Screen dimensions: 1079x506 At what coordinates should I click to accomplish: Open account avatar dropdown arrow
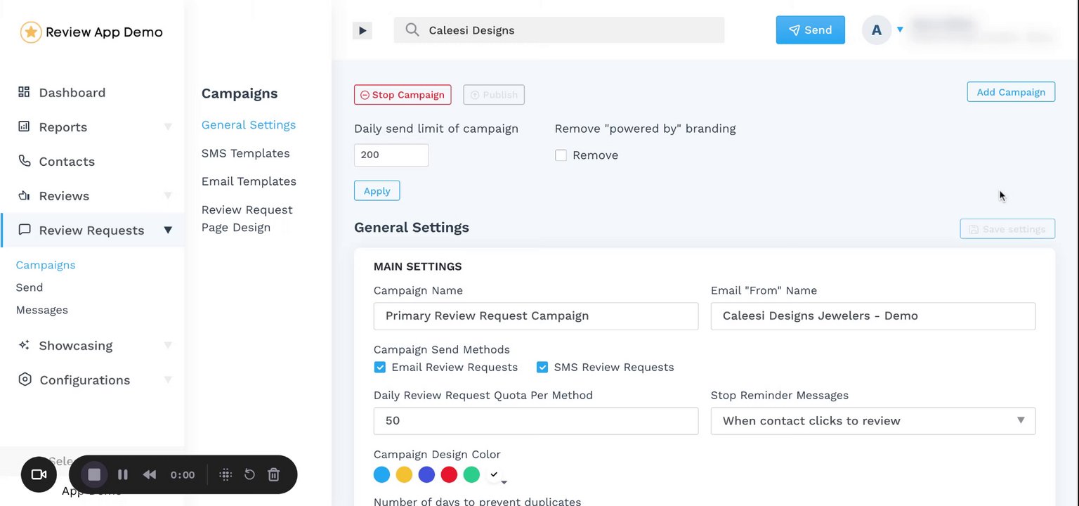[x=900, y=30]
